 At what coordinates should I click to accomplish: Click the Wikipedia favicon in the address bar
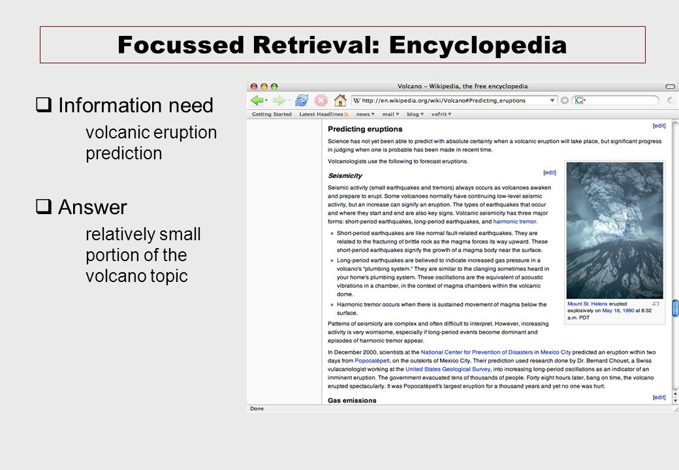(357, 101)
